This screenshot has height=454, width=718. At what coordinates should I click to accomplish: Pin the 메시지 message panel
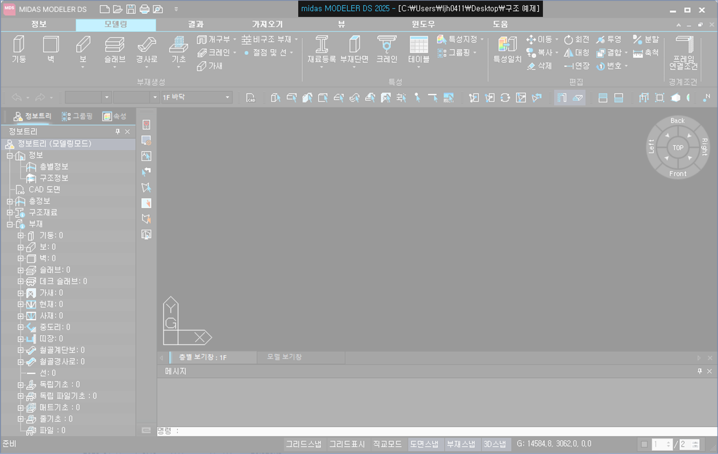point(700,371)
